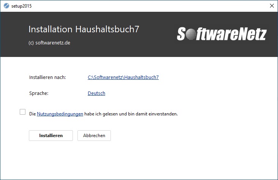Click the '(c) softwarenetz.de' copyright text
This screenshot has height=180, width=278.
click(49, 43)
